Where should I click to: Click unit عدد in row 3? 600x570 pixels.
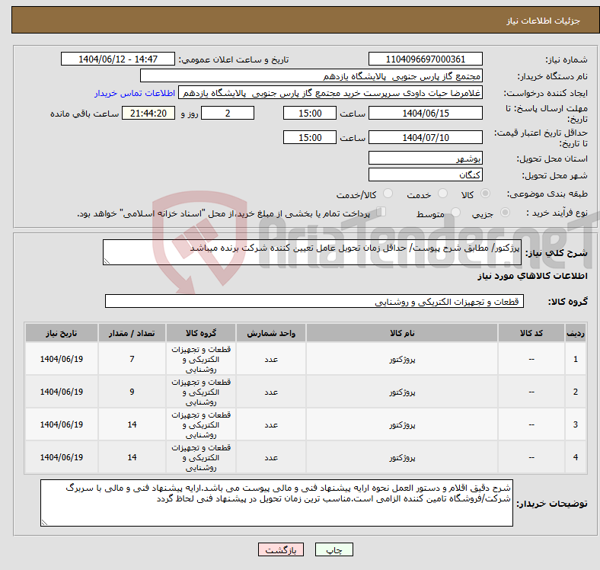pos(271,424)
